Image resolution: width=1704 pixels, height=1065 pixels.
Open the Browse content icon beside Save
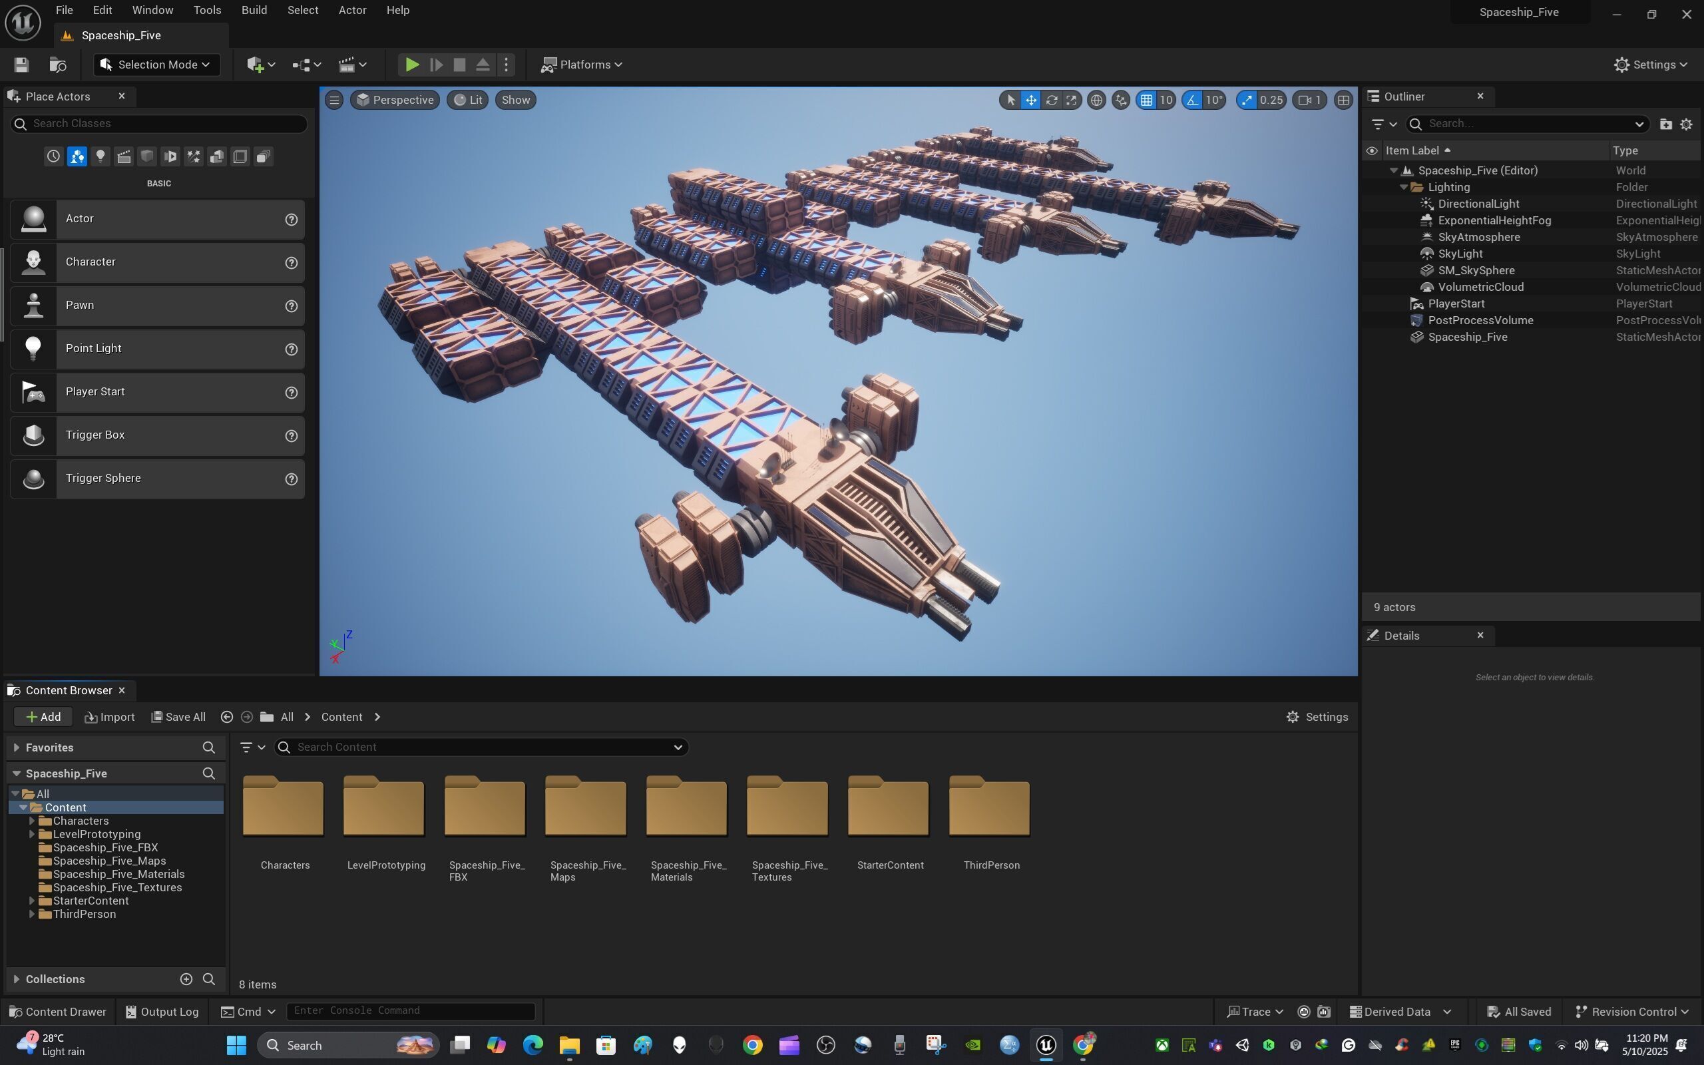[x=58, y=65]
